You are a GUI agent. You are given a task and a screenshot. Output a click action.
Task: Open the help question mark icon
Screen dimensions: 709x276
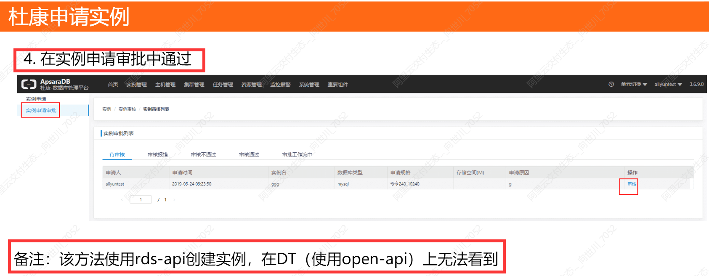point(611,84)
